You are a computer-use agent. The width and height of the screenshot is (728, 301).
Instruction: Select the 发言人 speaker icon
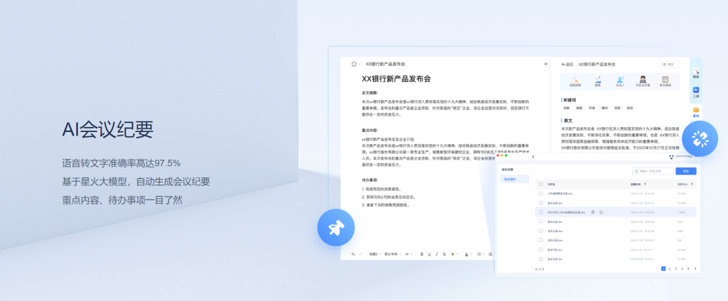[620, 80]
